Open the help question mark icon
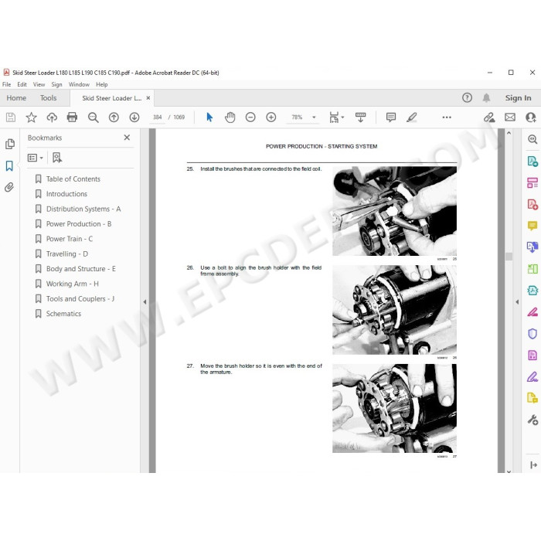The image size is (541, 541). pos(467,98)
